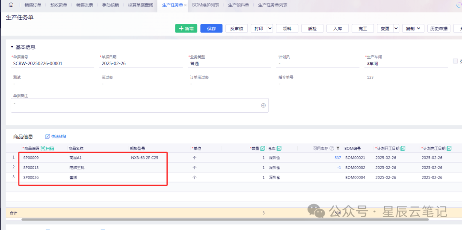This screenshot has width=462, height=230.
Task: Switch to the 核算单据查询 tab
Action: 141,5
